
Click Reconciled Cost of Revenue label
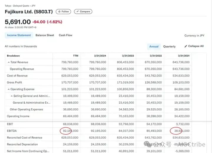point(24,138)
